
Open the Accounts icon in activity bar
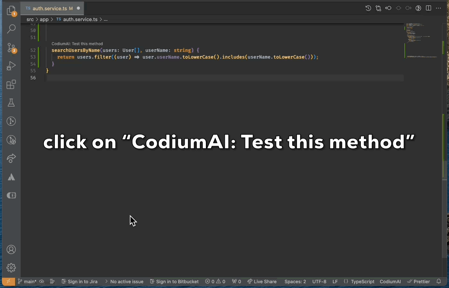tap(11, 250)
